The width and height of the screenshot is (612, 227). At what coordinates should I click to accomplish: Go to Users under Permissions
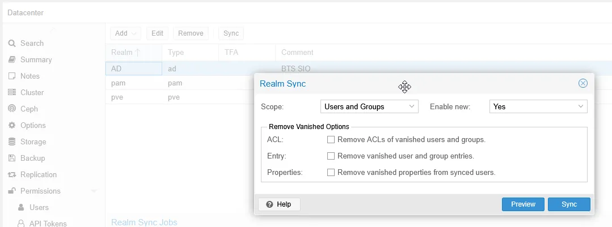tap(39, 208)
